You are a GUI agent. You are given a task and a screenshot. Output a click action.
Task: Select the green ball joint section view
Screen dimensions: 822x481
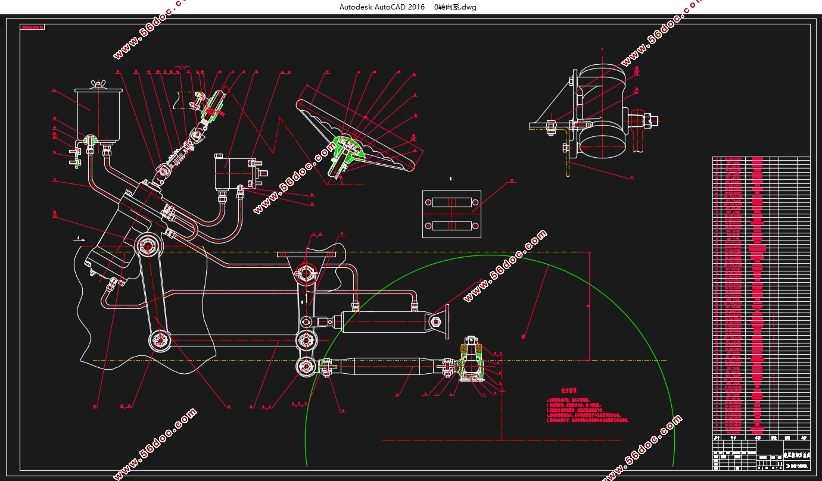tap(472, 358)
